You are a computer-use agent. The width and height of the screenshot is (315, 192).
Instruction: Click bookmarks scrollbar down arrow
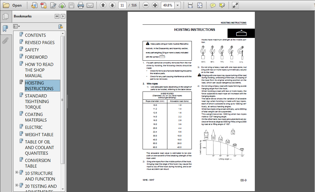(x=63, y=189)
